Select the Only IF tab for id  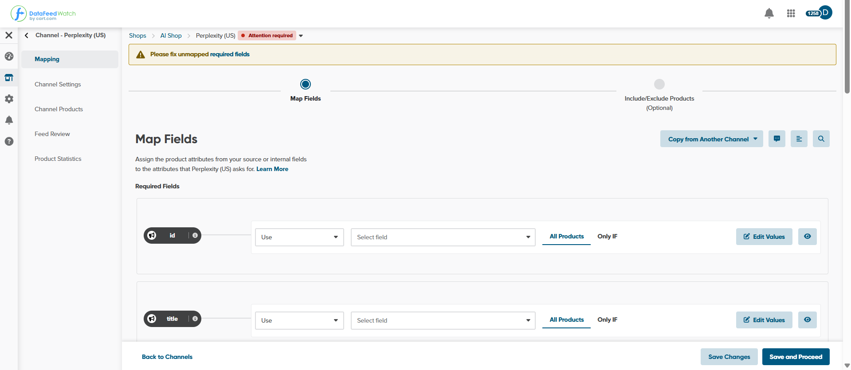pyautogui.click(x=607, y=237)
